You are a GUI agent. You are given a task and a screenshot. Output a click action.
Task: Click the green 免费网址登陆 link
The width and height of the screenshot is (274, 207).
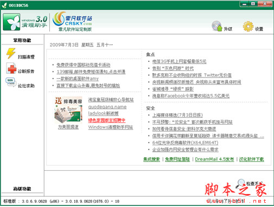click(x=177, y=159)
